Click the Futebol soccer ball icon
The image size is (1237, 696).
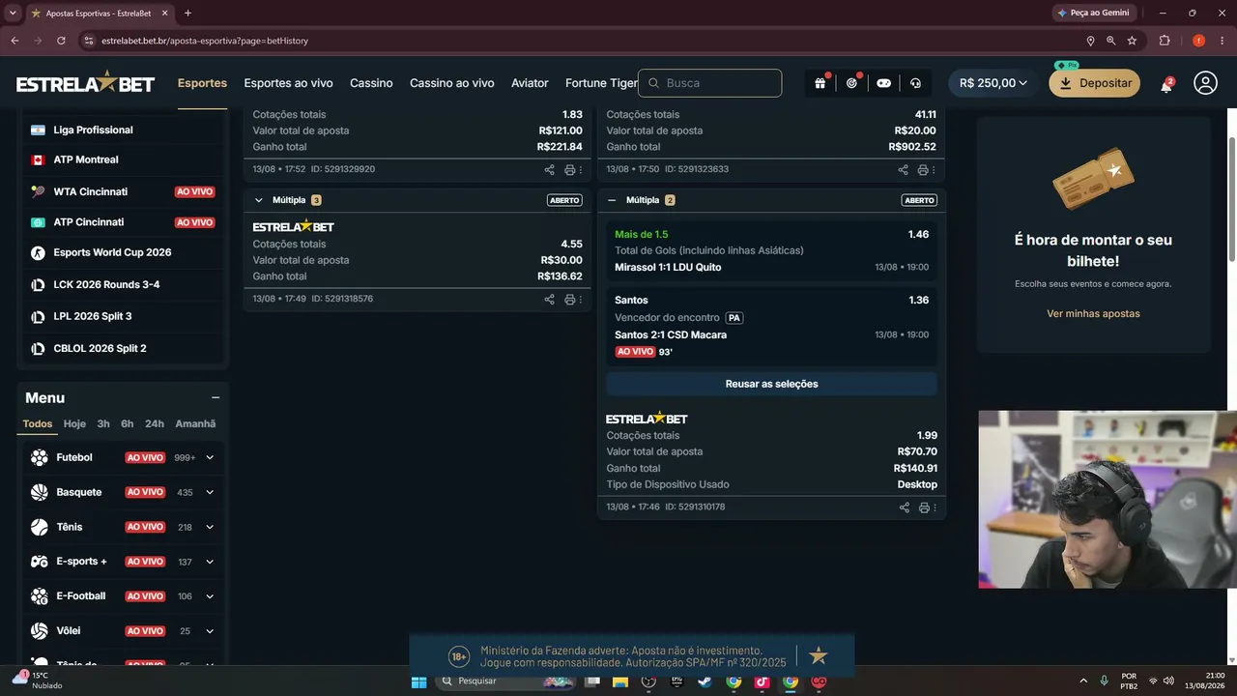tap(39, 457)
